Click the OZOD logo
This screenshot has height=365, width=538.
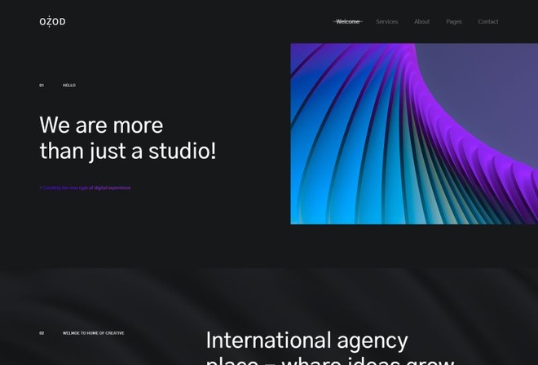(x=52, y=22)
